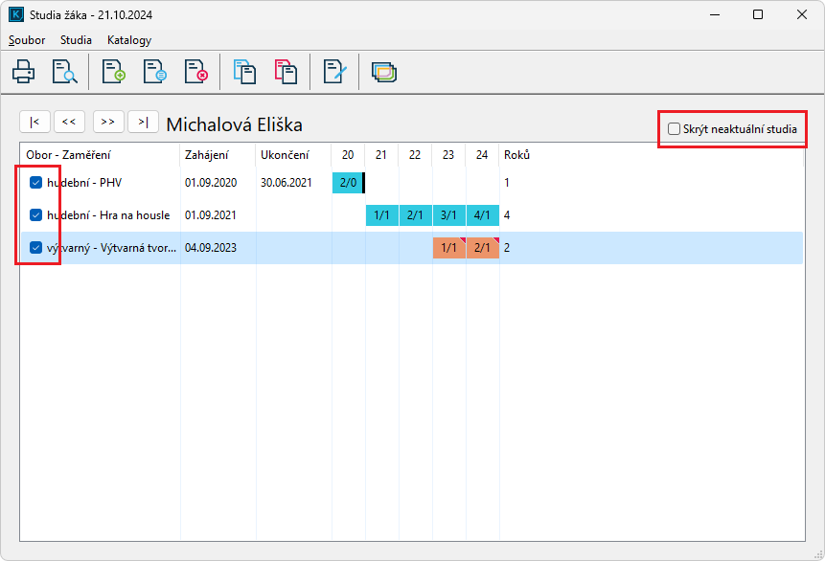
Task: Click the document with pen icon
Action: 334,72
